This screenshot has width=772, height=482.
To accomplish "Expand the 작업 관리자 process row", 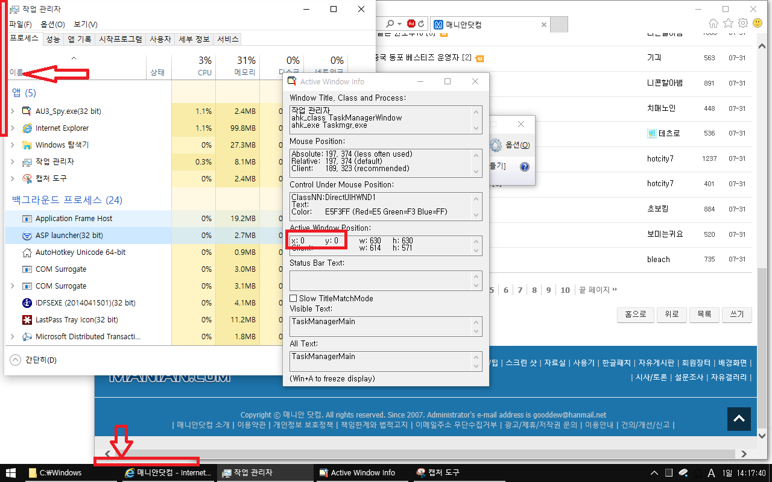I will tap(13, 161).
